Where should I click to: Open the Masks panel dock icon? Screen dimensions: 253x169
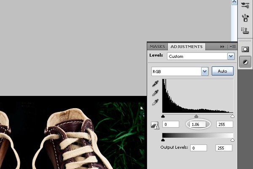pyautogui.click(x=245, y=49)
